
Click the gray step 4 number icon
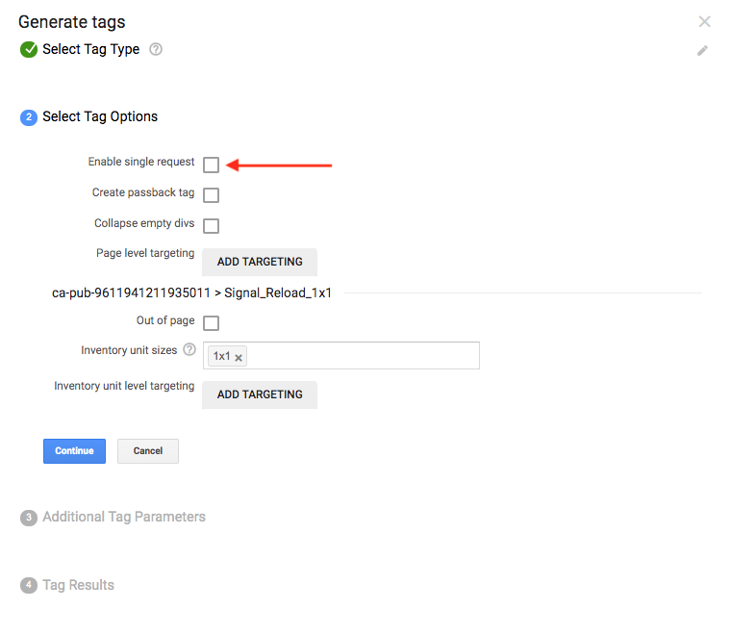pyautogui.click(x=29, y=586)
